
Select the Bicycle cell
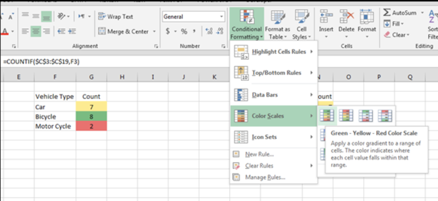click(55, 116)
